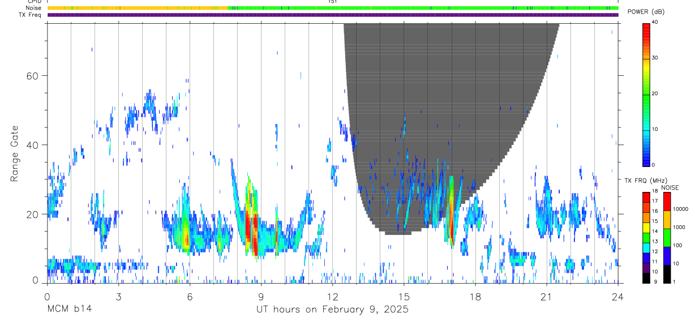This screenshot has width=695, height=321.
Task: Click the TX FRQ (MHz) color bar
Action: [647, 237]
